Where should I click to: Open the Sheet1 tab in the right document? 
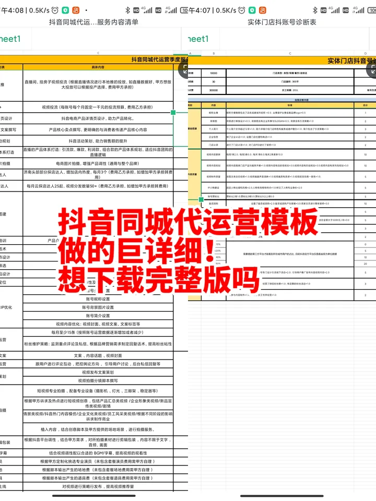pos(198,39)
